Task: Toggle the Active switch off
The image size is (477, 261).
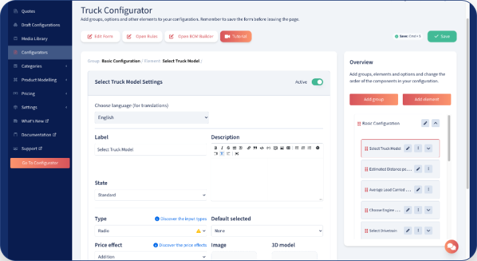Action: click(317, 82)
